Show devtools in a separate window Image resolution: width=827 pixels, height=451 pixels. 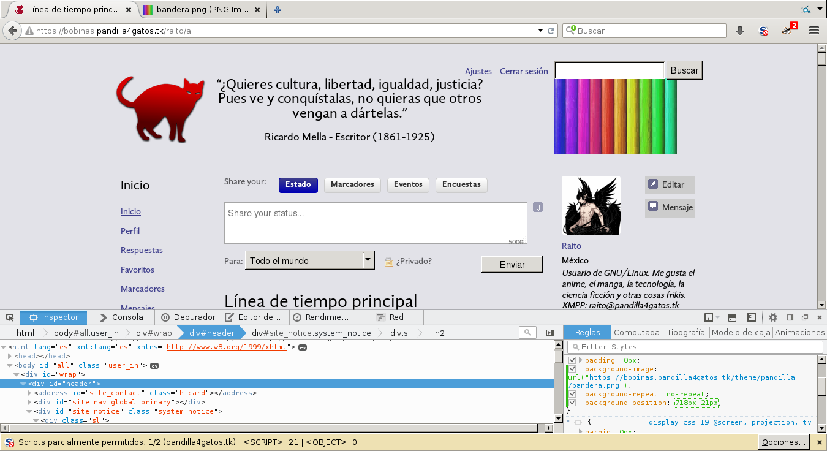click(805, 317)
